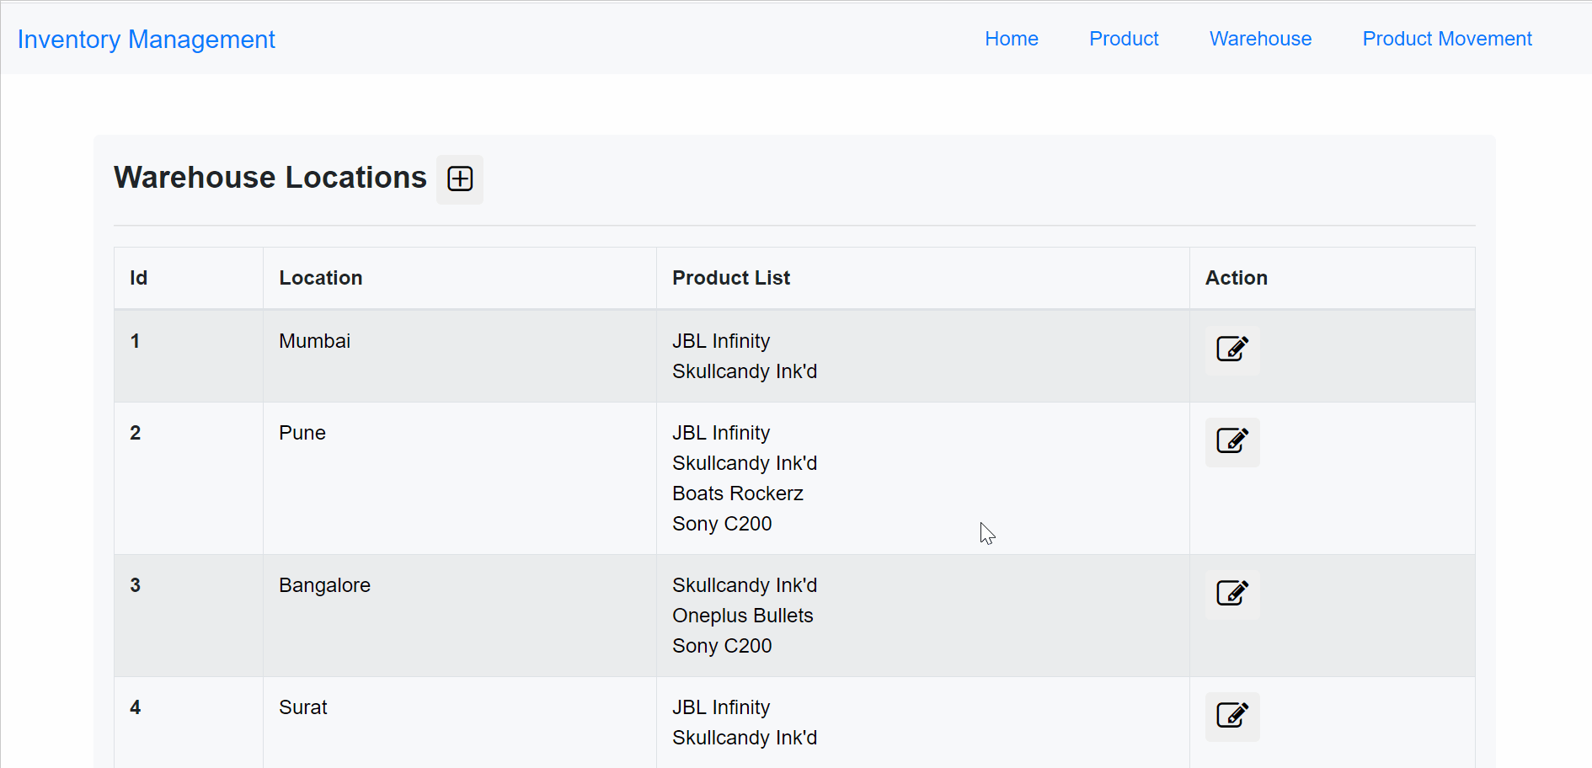Click Boats Rockerz in the Pune row
This screenshot has height=768, width=1592.
tap(738, 493)
